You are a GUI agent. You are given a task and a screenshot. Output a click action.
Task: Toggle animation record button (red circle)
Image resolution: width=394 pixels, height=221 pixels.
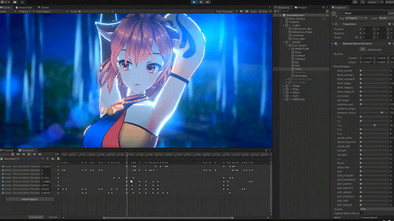[13, 154]
